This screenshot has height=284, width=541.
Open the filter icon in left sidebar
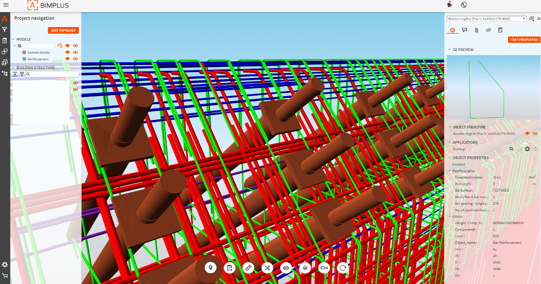point(5,29)
